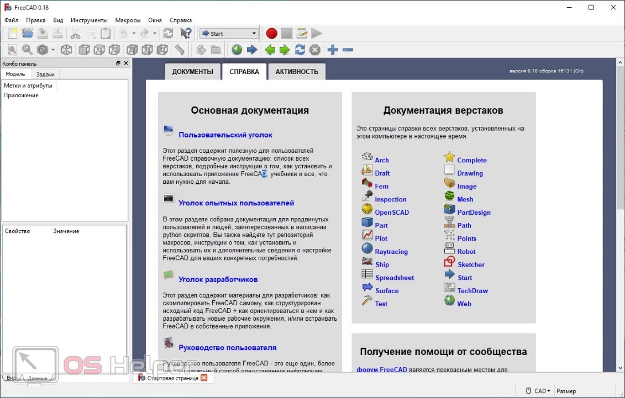Go back with the green left arrow

click(x=270, y=50)
